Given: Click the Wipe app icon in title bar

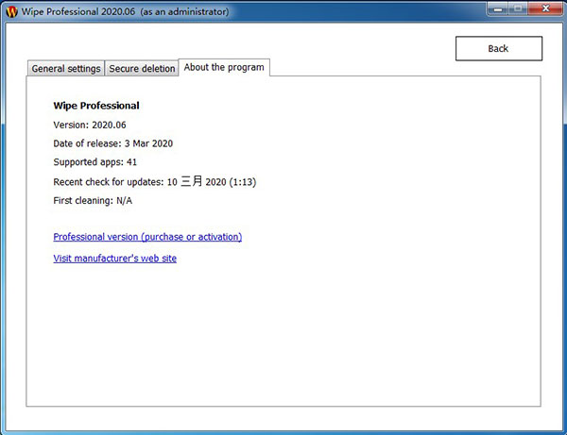Looking at the screenshot, I should point(12,12).
